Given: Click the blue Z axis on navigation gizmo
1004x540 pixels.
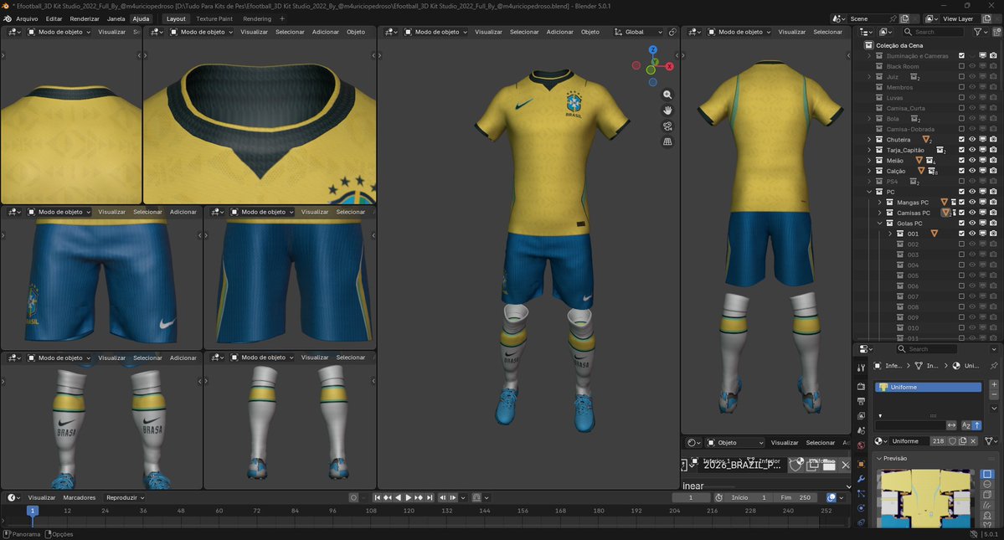Looking at the screenshot, I should point(652,50).
